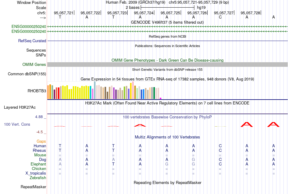Click Short Genetic Variants from dbSNP title
This screenshot has height=194, width=288.
[167, 70]
